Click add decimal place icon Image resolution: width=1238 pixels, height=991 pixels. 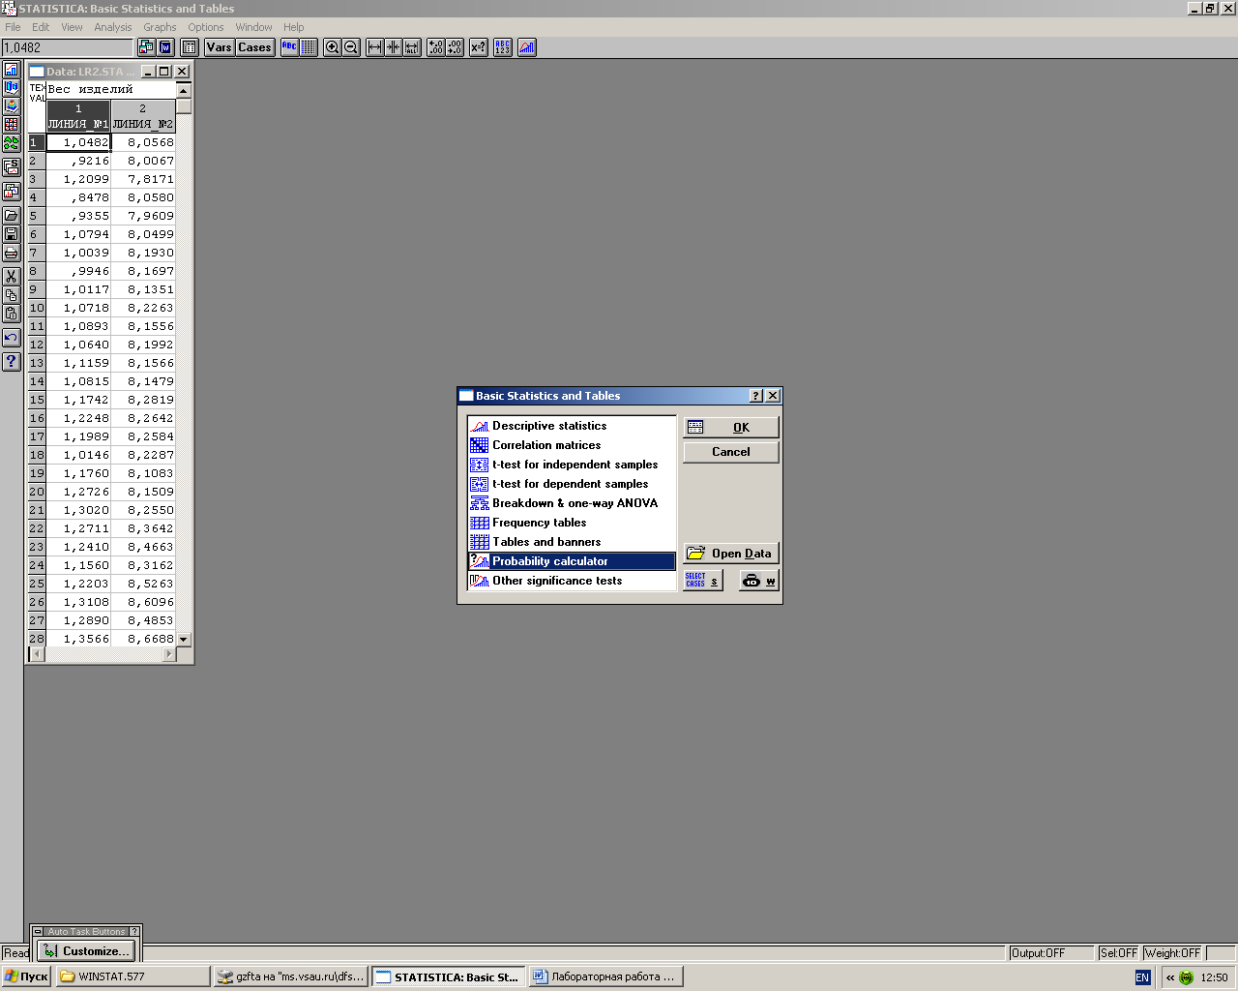pos(435,47)
